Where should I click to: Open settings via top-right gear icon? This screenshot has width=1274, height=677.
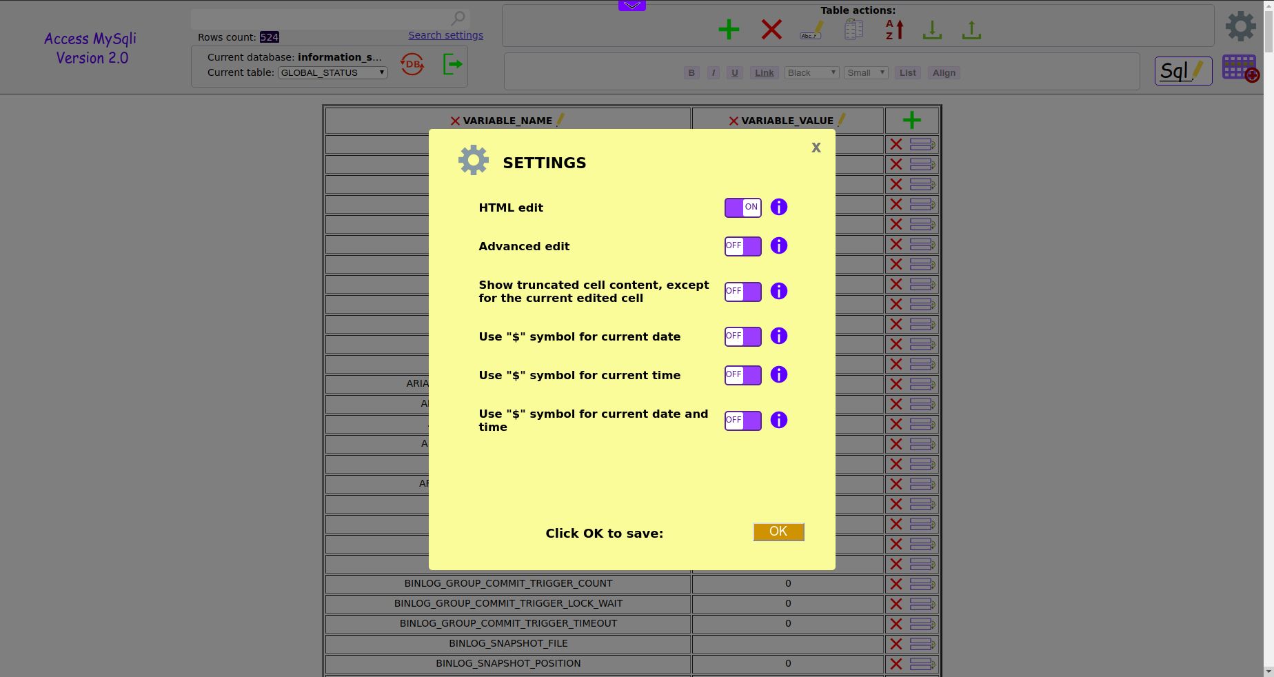(1240, 26)
